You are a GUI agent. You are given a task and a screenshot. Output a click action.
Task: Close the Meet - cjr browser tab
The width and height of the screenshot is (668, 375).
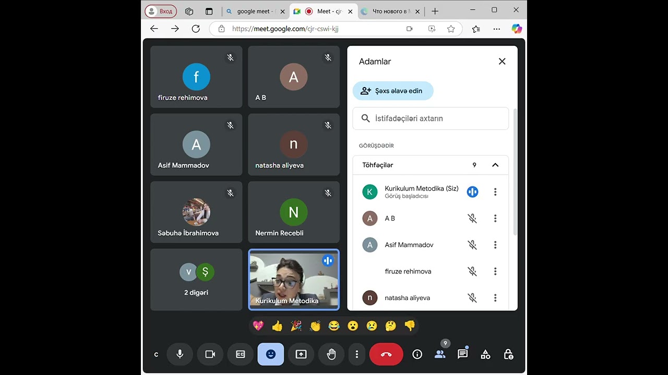click(350, 11)
